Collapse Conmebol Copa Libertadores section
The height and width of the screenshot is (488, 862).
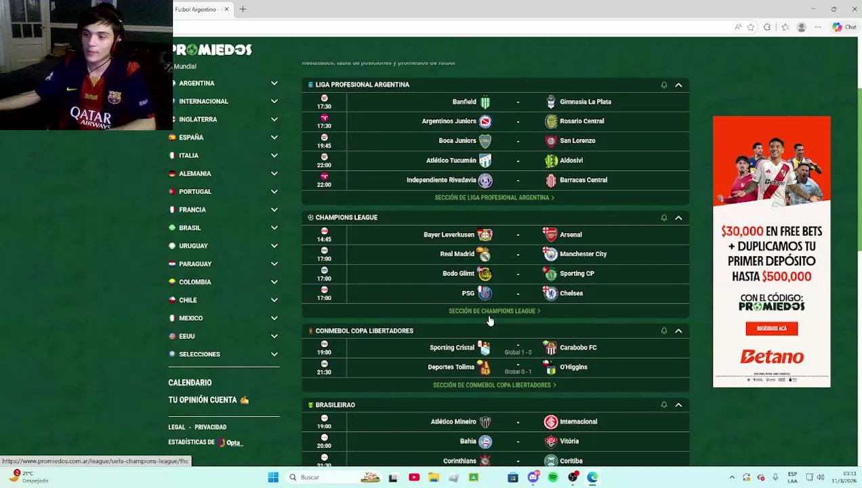point(678,331)
